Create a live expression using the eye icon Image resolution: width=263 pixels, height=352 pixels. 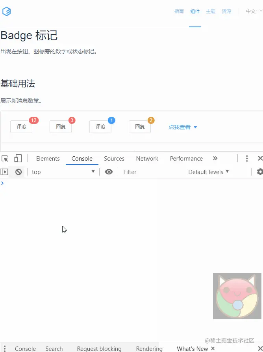coord(109,172)
